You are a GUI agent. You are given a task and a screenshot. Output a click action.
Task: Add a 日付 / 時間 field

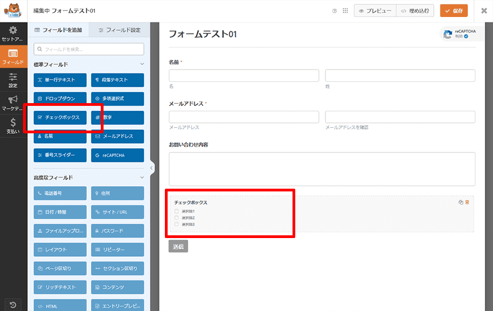(60, 212)
